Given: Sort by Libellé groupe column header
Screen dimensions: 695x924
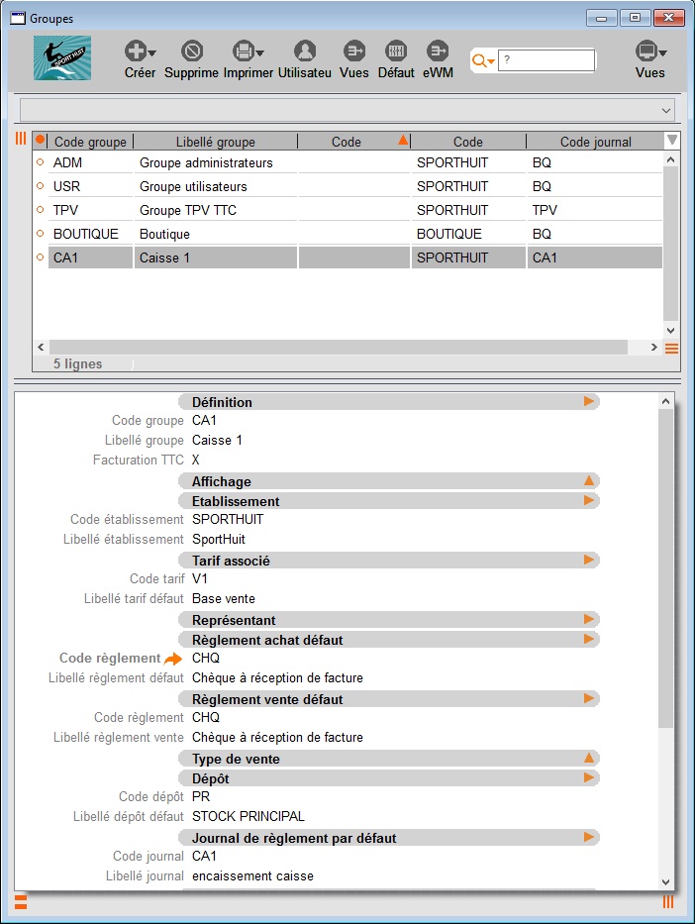Looking at the screenshot, I should click(216, 142).
